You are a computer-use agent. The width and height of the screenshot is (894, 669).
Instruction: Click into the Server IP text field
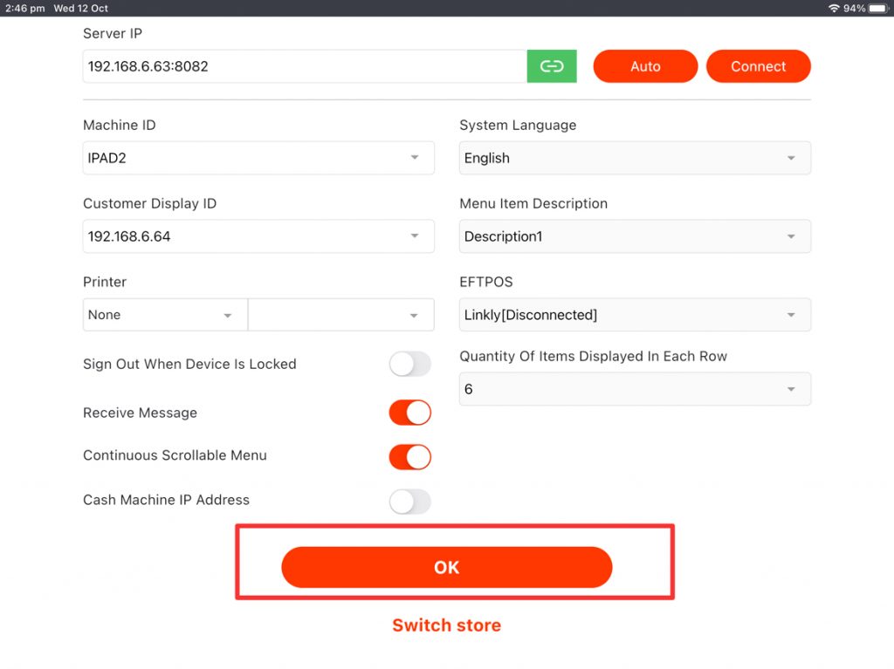coord(304,66)
